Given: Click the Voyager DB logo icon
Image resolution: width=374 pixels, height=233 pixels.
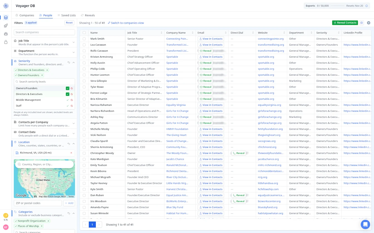Looking at the screenshot, I should click(x=6, y=6).
